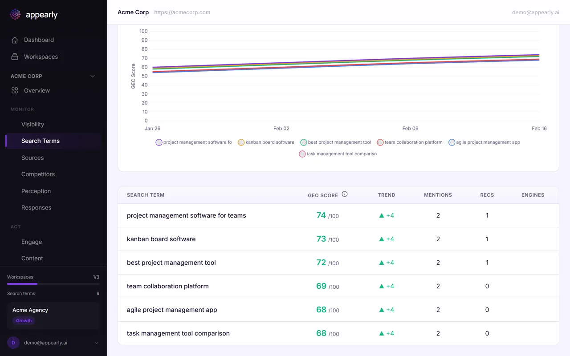Select Visibility in the Monitor menu
The width and height of the screenshot is (570, 356).
(x=33, y=124)
